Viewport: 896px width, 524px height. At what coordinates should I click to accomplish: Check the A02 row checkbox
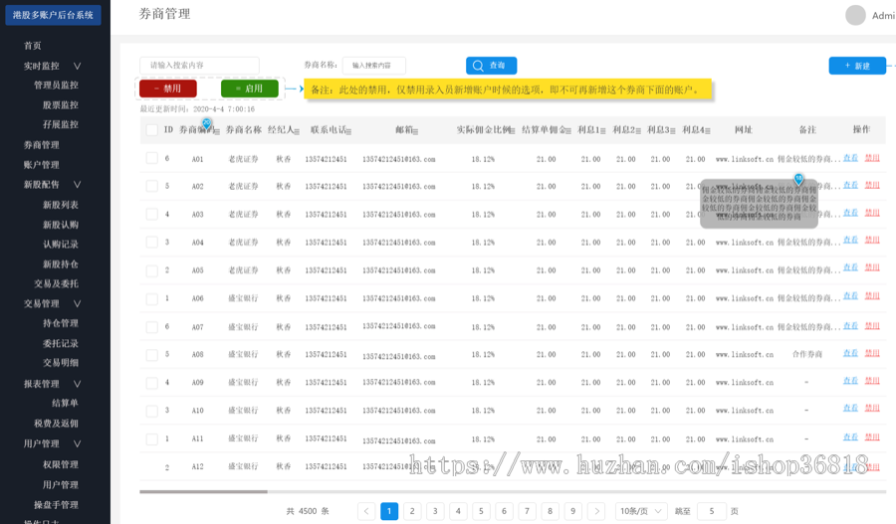coord(152,186)
